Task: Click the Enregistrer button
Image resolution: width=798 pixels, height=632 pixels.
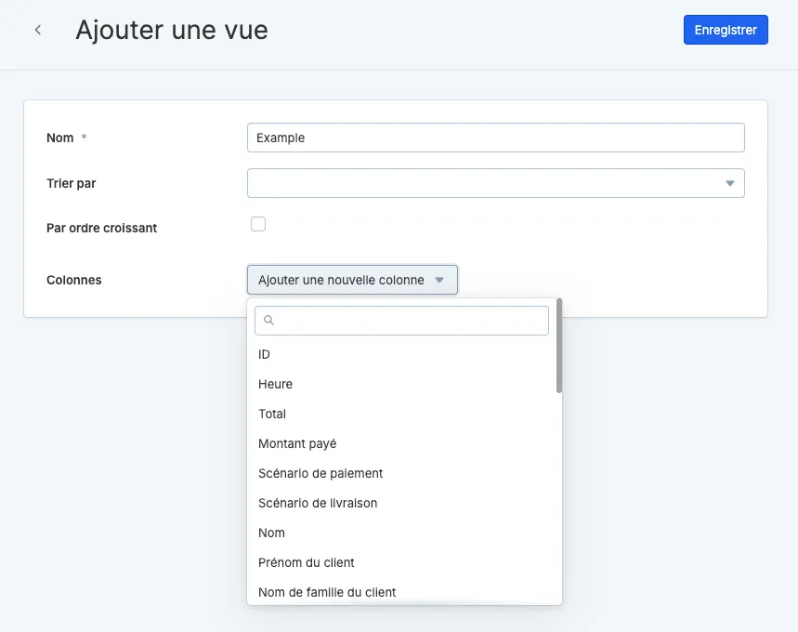Action: click(x=726, y=30)
